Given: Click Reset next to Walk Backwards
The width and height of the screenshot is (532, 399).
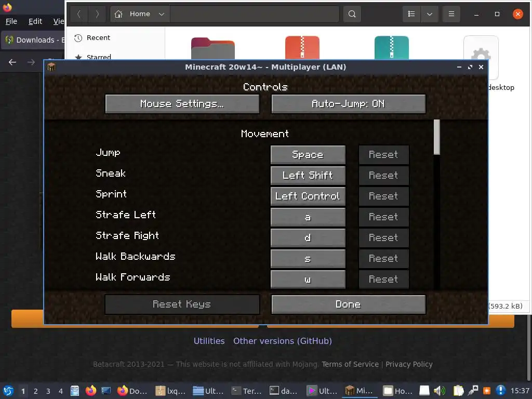Looking at the screenshot, I should click(384, 259).
